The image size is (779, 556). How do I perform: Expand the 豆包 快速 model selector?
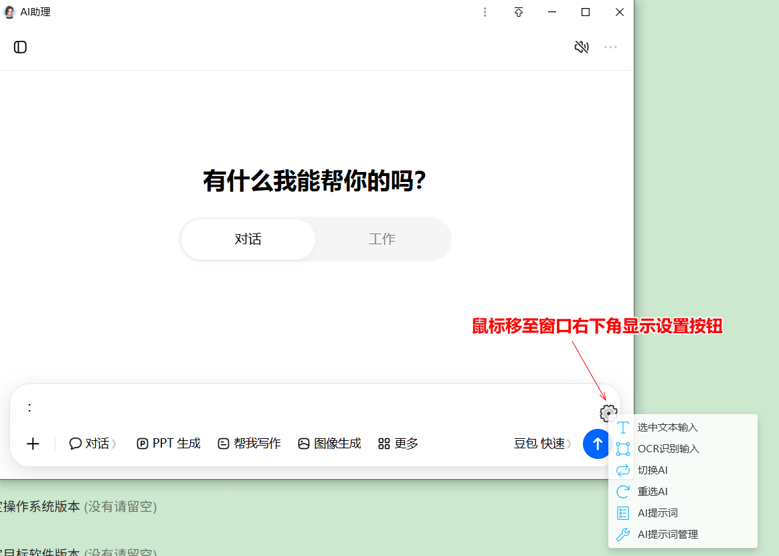click(x=543, y=443)
